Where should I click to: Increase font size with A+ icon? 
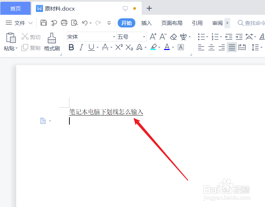pyautogui.click(x=153, y=37)
